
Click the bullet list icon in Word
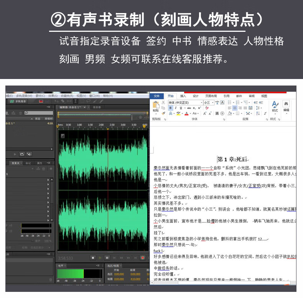[230, 102]
